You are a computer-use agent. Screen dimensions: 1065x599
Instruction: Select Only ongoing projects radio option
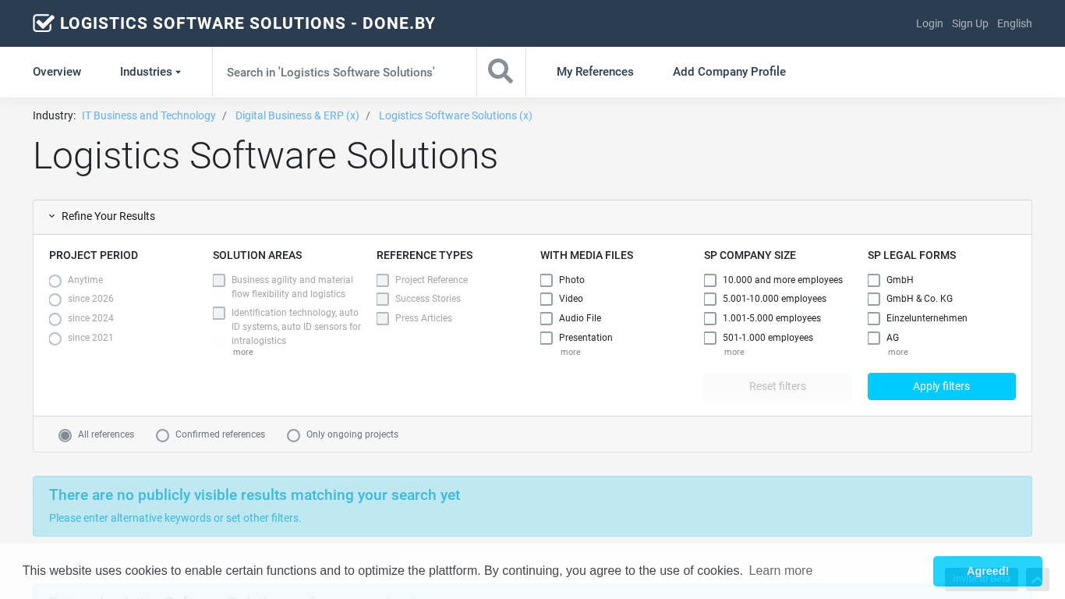point(293,435)
